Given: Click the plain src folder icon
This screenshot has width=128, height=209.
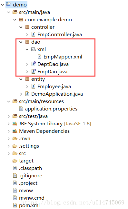Looking at the screenshot, I should [15, 153].
